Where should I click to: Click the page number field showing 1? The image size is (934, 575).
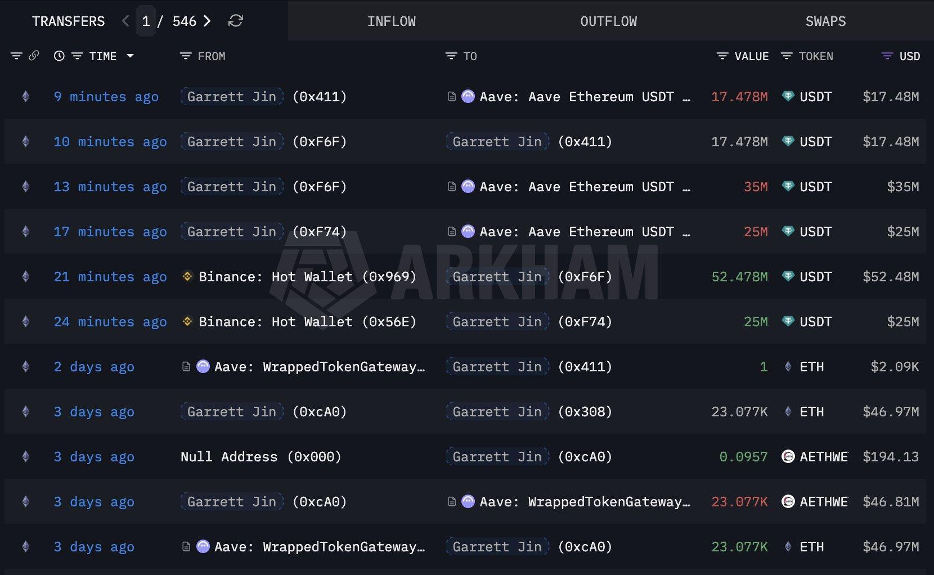click(146, 21)
